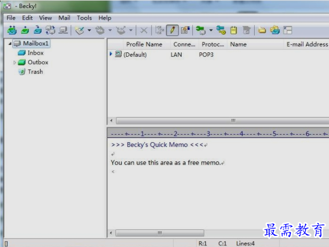Click the memo pane scroll-left arrow
Screen dimensions: 329x247
pyautogui.click(x=111, y=233)
